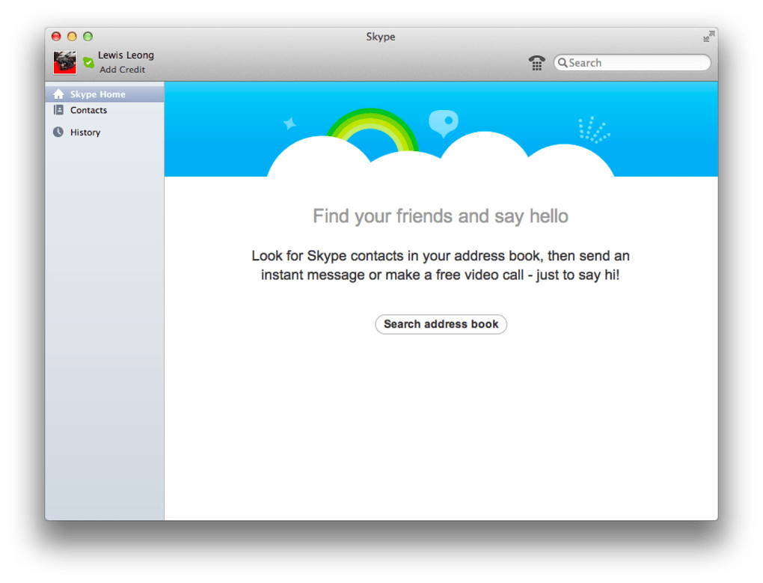
Task: Focus the Search input field
Action: [x=632, y=63]
